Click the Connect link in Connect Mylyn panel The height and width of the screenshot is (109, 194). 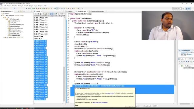pyautogui.click(x=183, y=53)
